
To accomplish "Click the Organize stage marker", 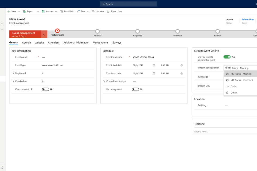I will click(137, 32).
